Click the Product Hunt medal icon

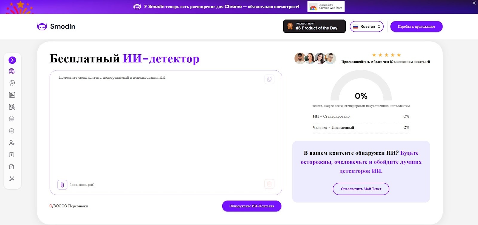point(290,26)
